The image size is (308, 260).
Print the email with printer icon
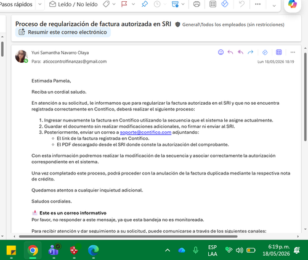(x=197, y=4)
